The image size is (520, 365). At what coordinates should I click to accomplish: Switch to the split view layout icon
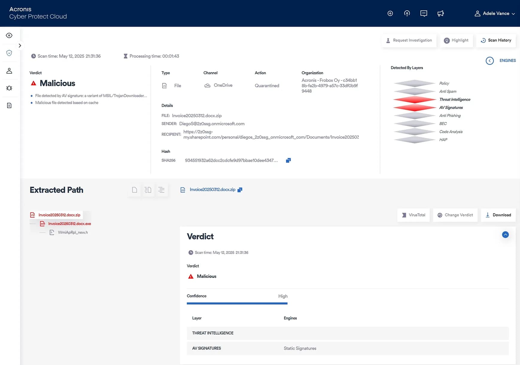(148, 190)
